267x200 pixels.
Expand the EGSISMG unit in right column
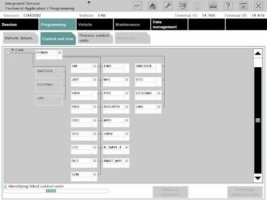coord(159,93)
